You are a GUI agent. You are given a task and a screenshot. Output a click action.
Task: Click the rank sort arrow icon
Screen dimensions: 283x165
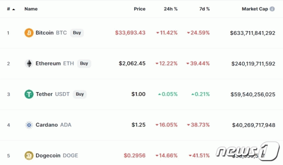pyautogui.click(x=14, y=9)
